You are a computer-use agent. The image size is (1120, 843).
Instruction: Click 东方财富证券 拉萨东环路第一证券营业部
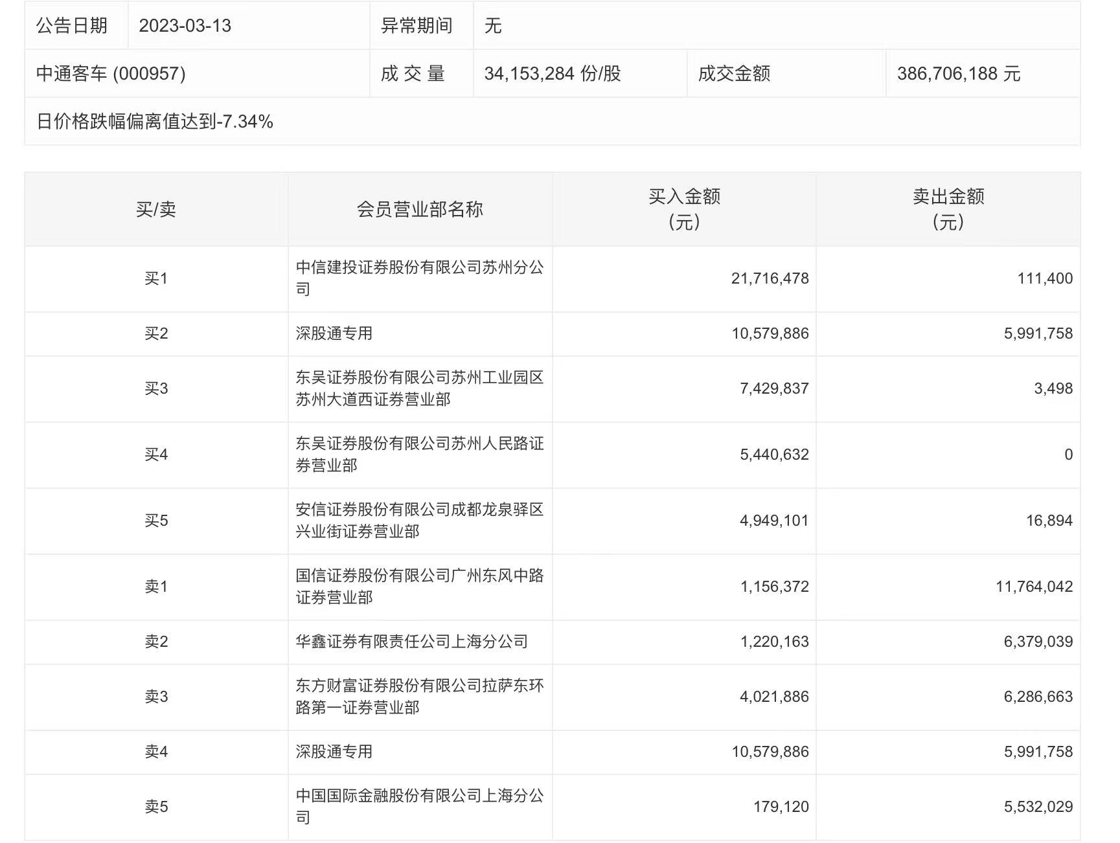click(420, 697)
